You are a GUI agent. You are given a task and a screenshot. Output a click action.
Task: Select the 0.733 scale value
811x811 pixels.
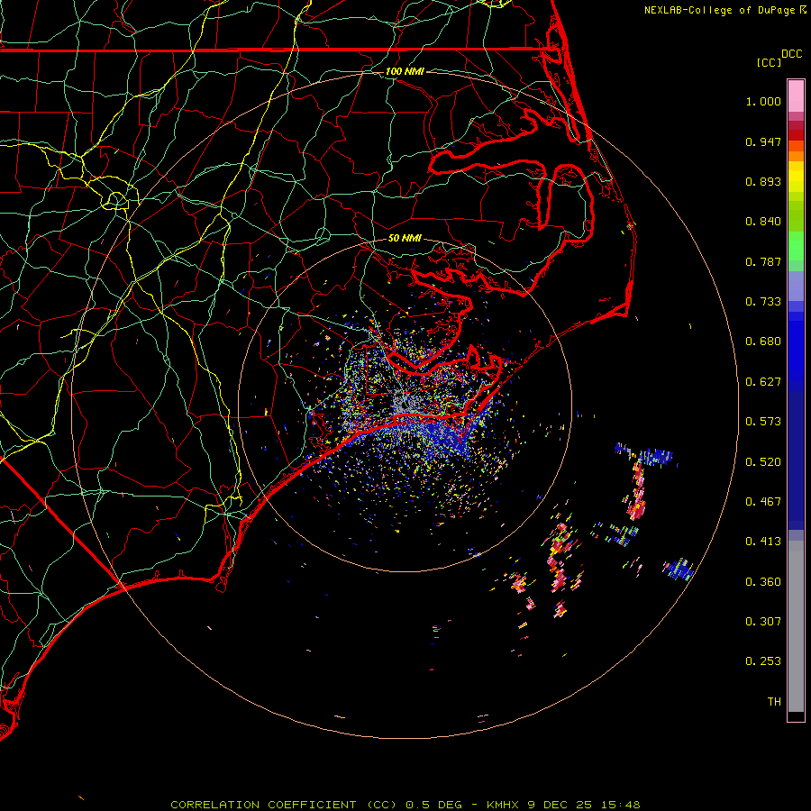click(763, 302)
